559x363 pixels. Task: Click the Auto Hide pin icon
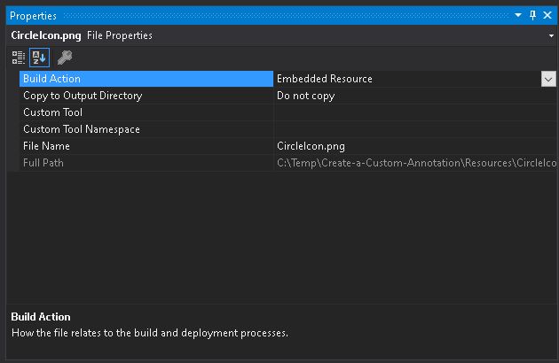point(532,15)
